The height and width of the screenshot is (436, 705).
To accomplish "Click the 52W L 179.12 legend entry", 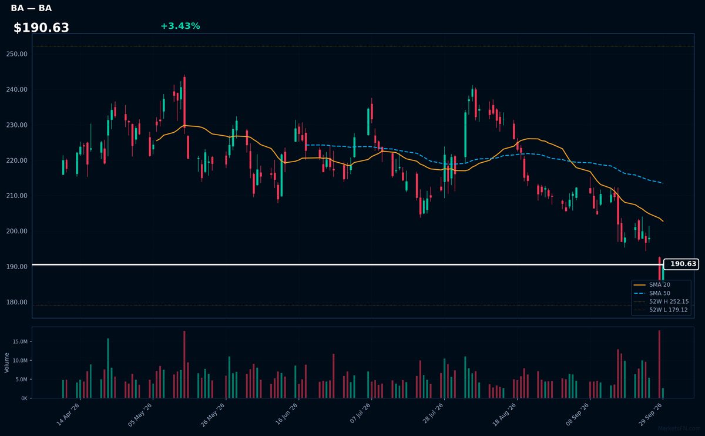I will tap(662, 310).
